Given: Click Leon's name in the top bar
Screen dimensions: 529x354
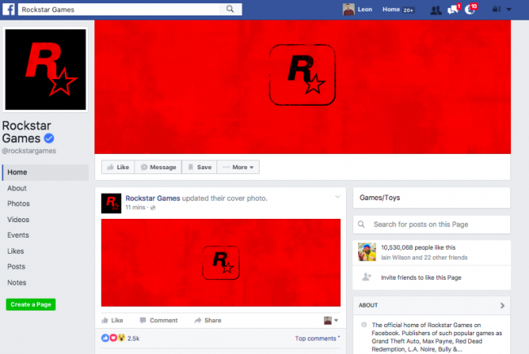Looking at the screenshot, I should (x=365, y=10).
